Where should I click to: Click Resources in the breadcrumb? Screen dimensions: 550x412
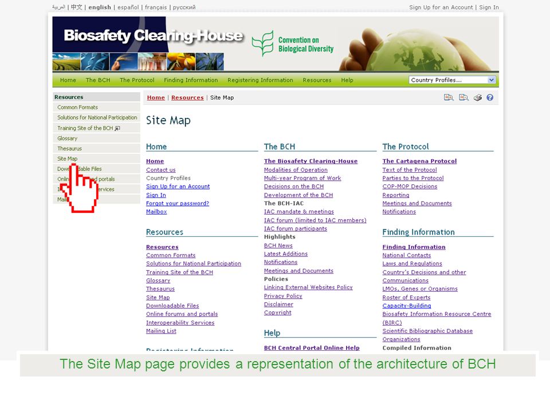(187, 97)
